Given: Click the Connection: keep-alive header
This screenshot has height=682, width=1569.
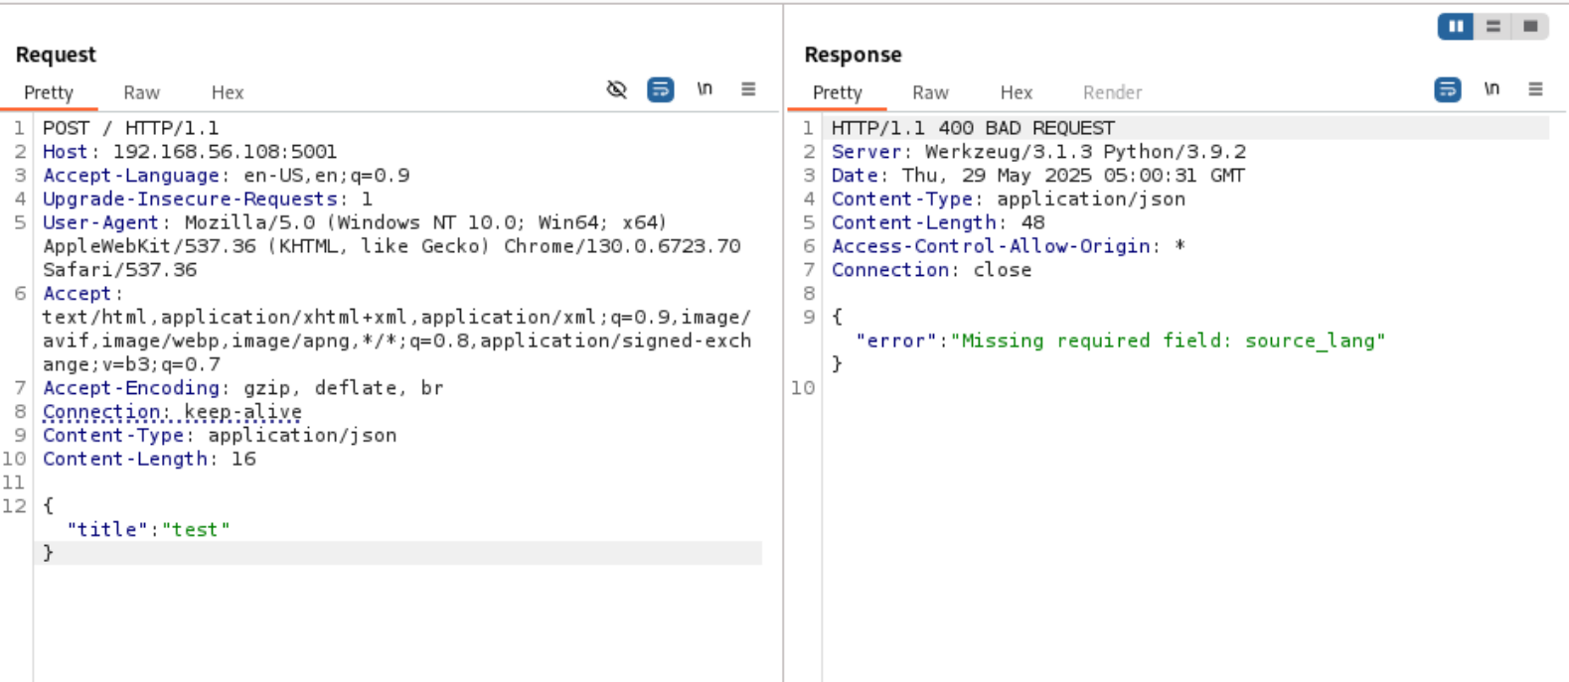Looking at the screenshot, I should [x=172, y=412].
